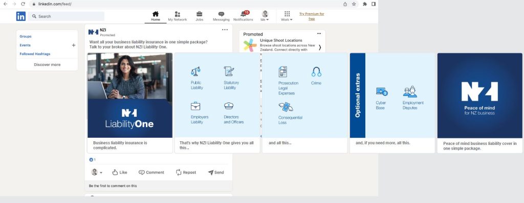
Task: Expand the Work apps dropdown
Action: tap(287, 20)
